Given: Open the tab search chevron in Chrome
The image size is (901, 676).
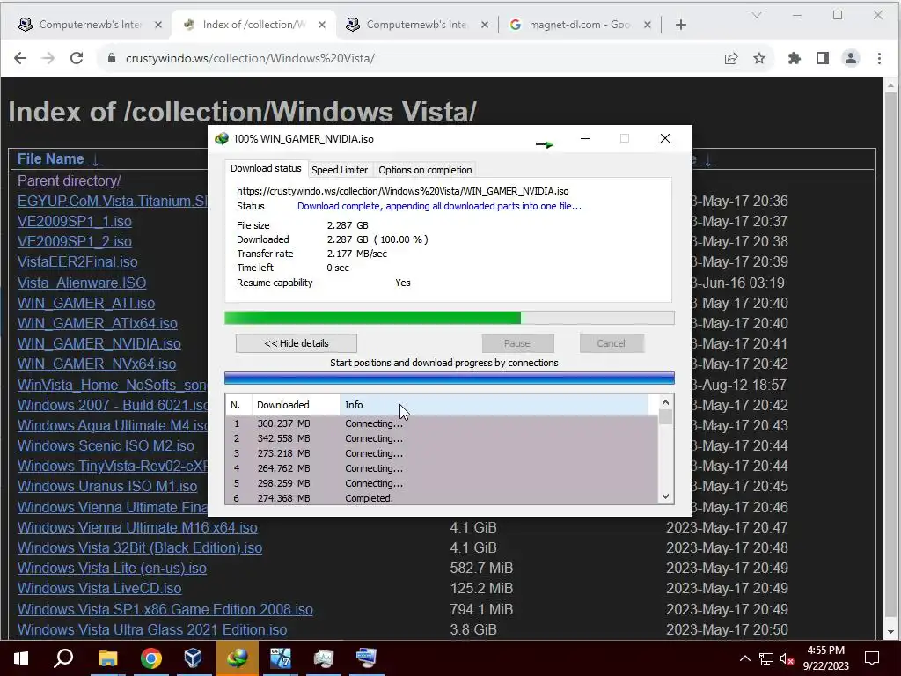Looking at the screenshot, I should point(756,15).
